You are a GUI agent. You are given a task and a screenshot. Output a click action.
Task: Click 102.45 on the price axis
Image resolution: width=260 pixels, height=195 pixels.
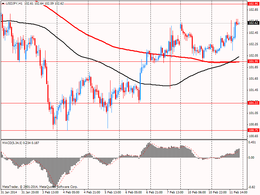[253, 33]
